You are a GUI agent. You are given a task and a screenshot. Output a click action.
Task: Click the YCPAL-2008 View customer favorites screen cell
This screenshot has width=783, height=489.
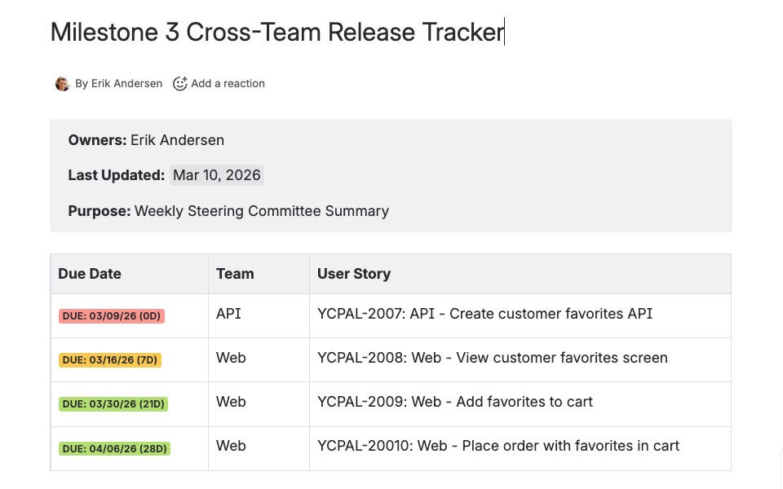[492, 358]
